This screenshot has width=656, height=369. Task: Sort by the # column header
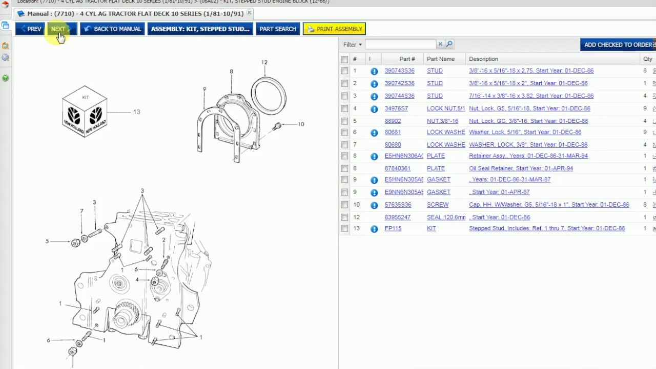click(x=355, y=59)
